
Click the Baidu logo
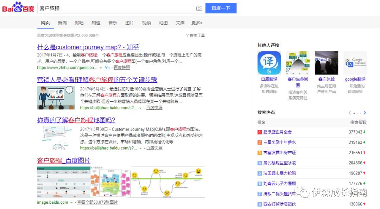(x=18, y=7)
